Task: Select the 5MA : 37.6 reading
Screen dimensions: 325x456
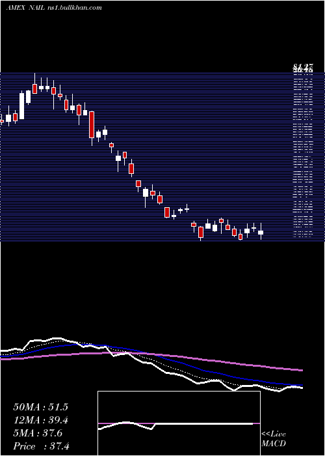Action: click(38, 433)
